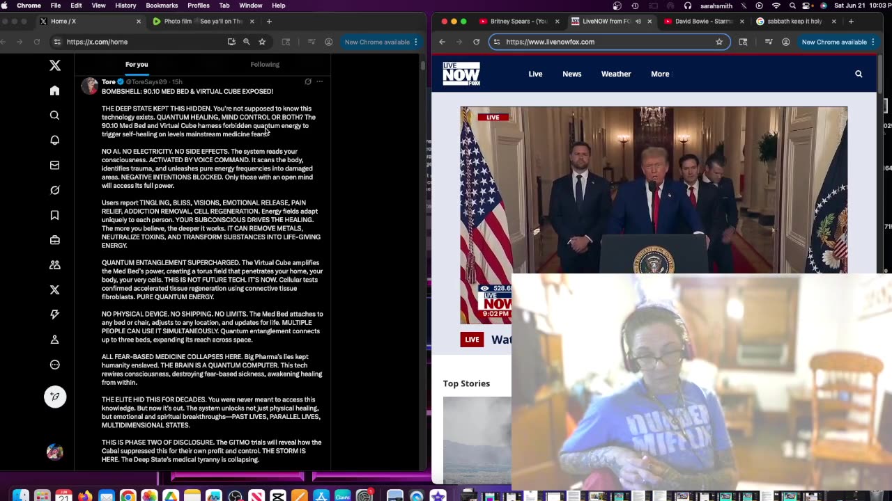Click Wi-Fi icon in macOS menu bar
Image resolution: width=892 pixels, height=501 pixels.
click(x=776, y=6)
